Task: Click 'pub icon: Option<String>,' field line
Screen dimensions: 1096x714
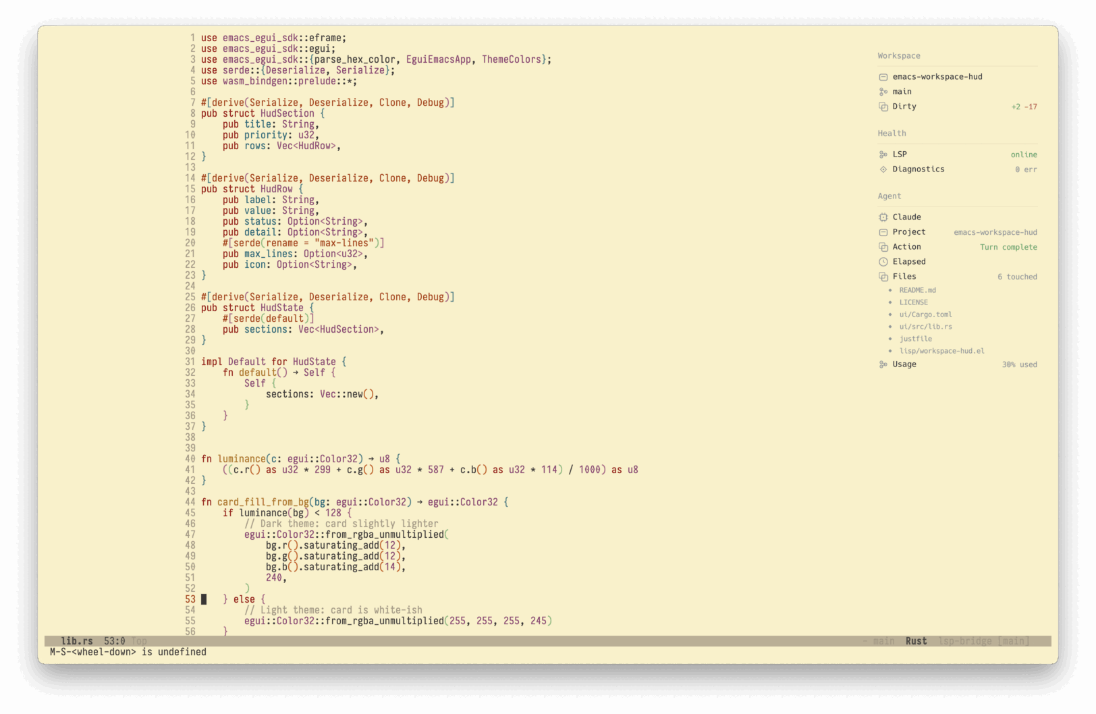Action: point(290,265)
